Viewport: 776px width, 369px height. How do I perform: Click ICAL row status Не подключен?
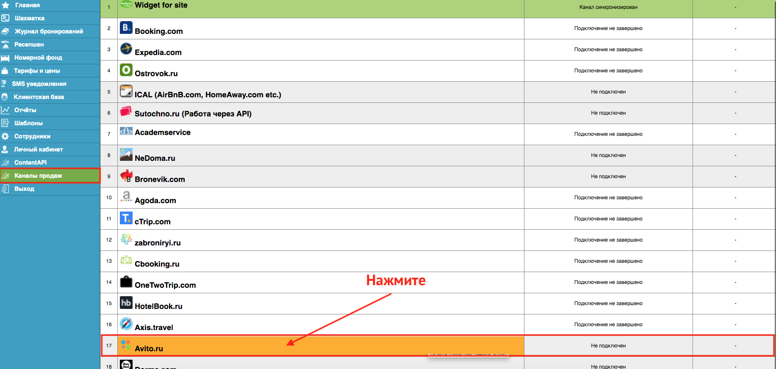pyautogui.click(x=608, y=92)
